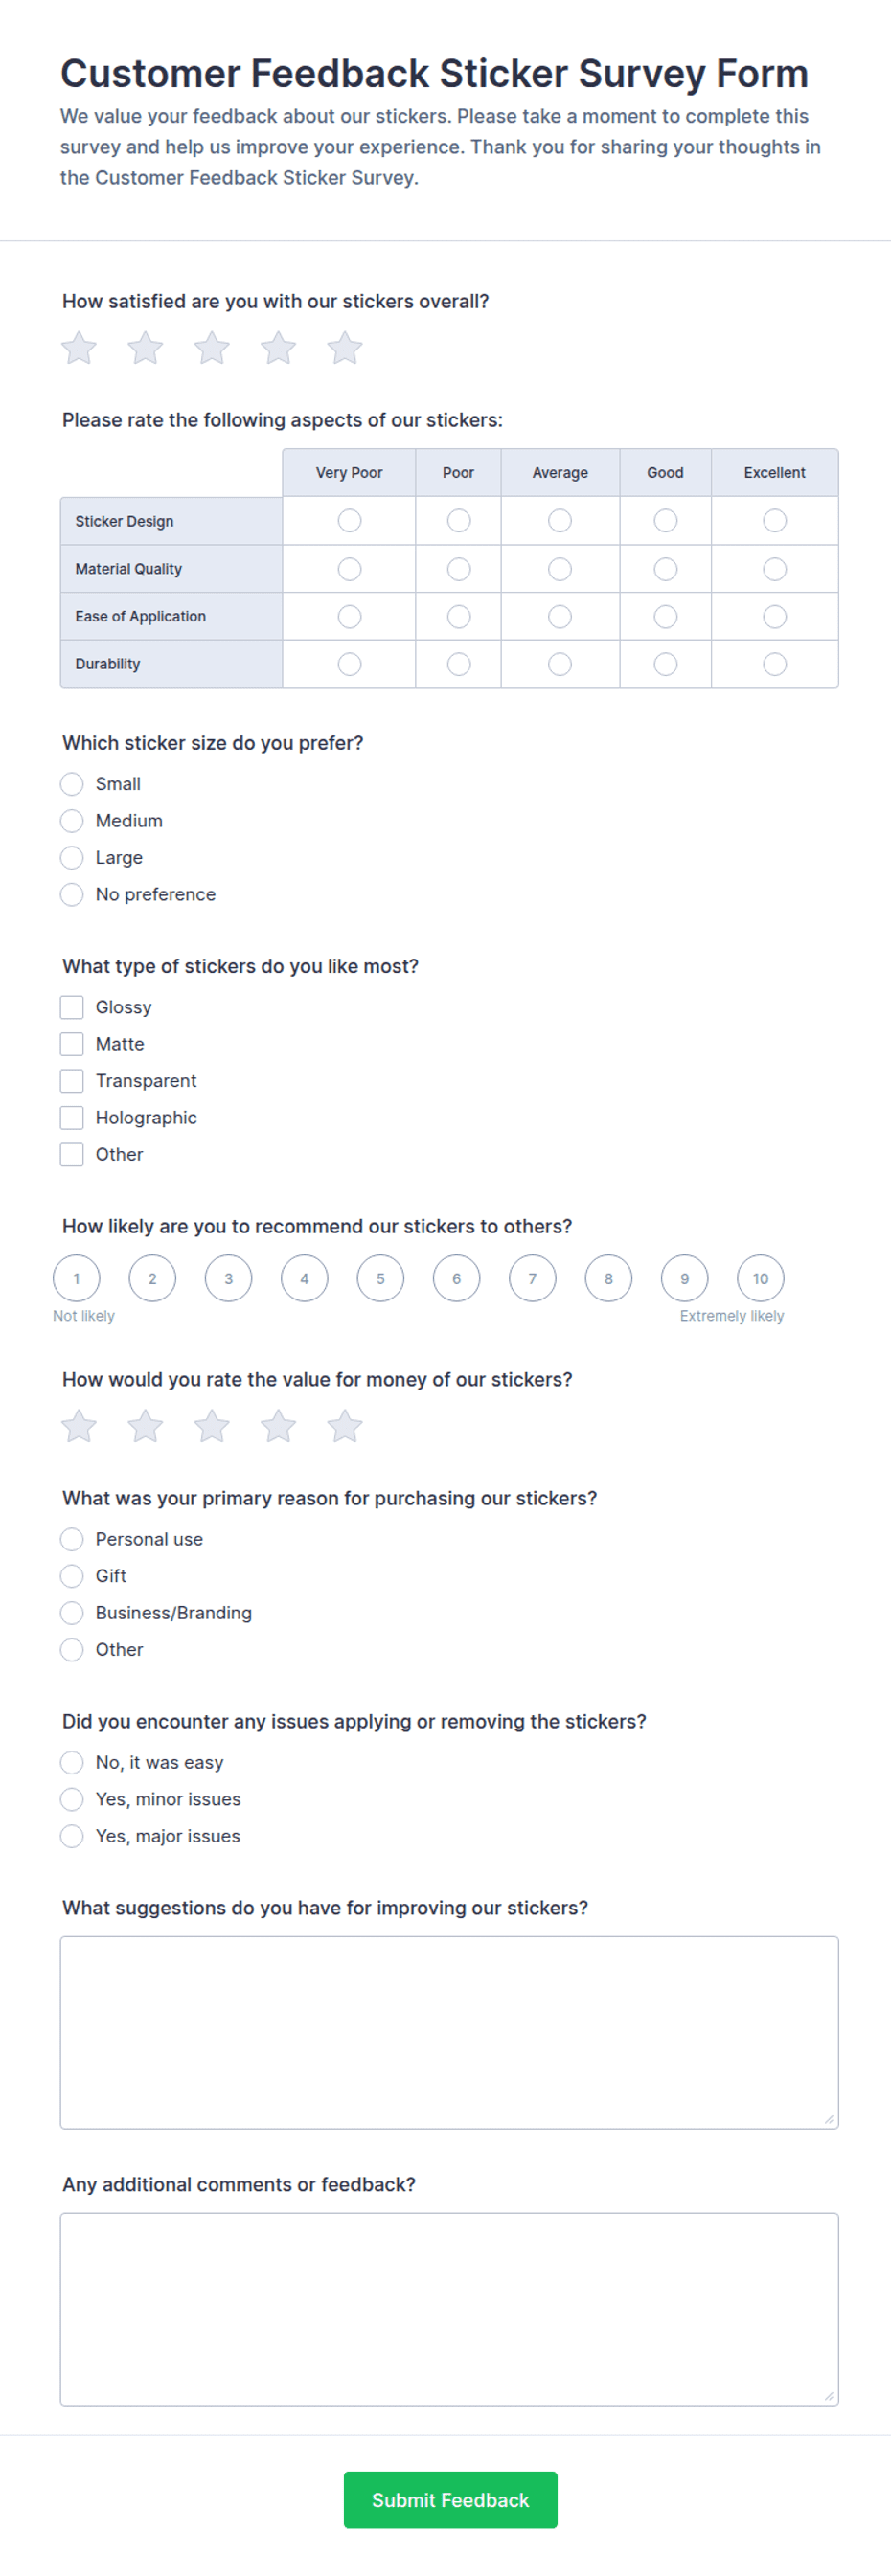
Task: Rate value for money with the fifth star
Action: point(344,1426)
